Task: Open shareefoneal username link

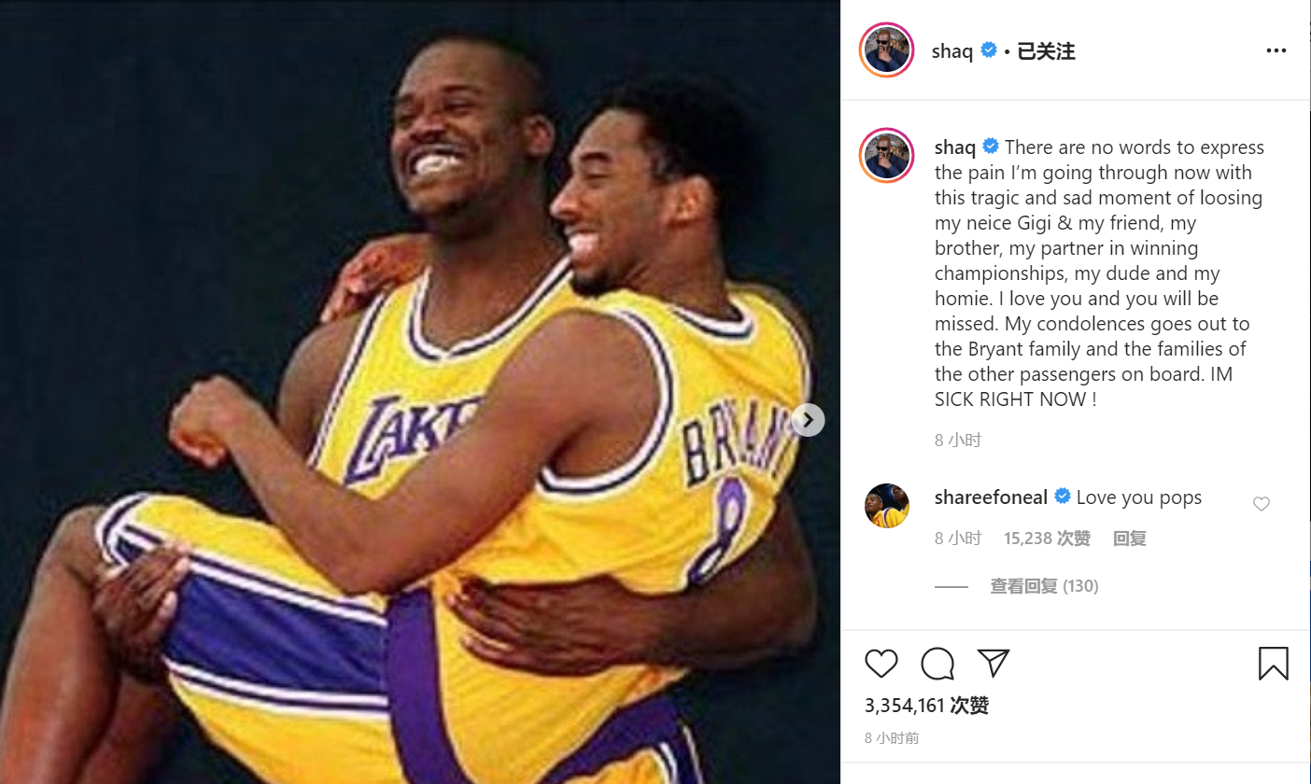Action: coord(991,497)
